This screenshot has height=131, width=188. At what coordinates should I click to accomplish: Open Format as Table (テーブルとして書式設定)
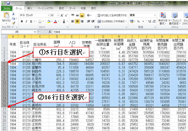[x=175, y=18]
